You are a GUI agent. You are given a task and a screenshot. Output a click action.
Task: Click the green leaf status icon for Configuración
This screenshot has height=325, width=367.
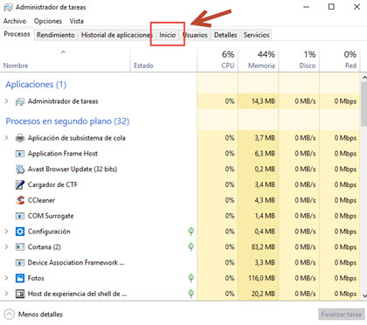[x=190, y=232]
